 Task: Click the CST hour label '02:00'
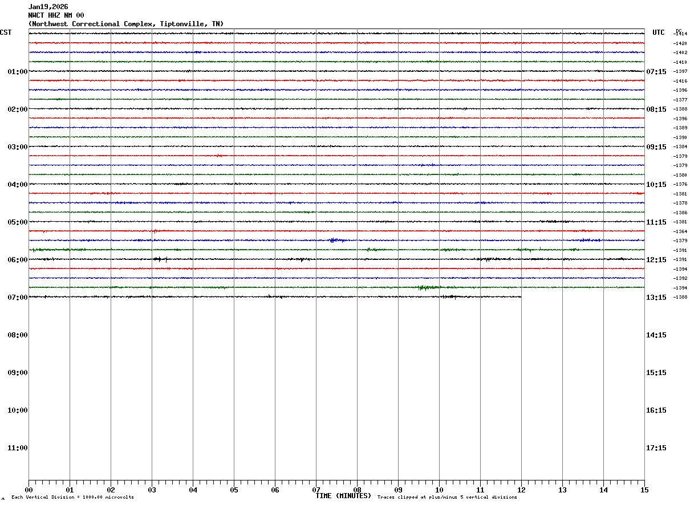pyautogui.click(x=18, y=109)
